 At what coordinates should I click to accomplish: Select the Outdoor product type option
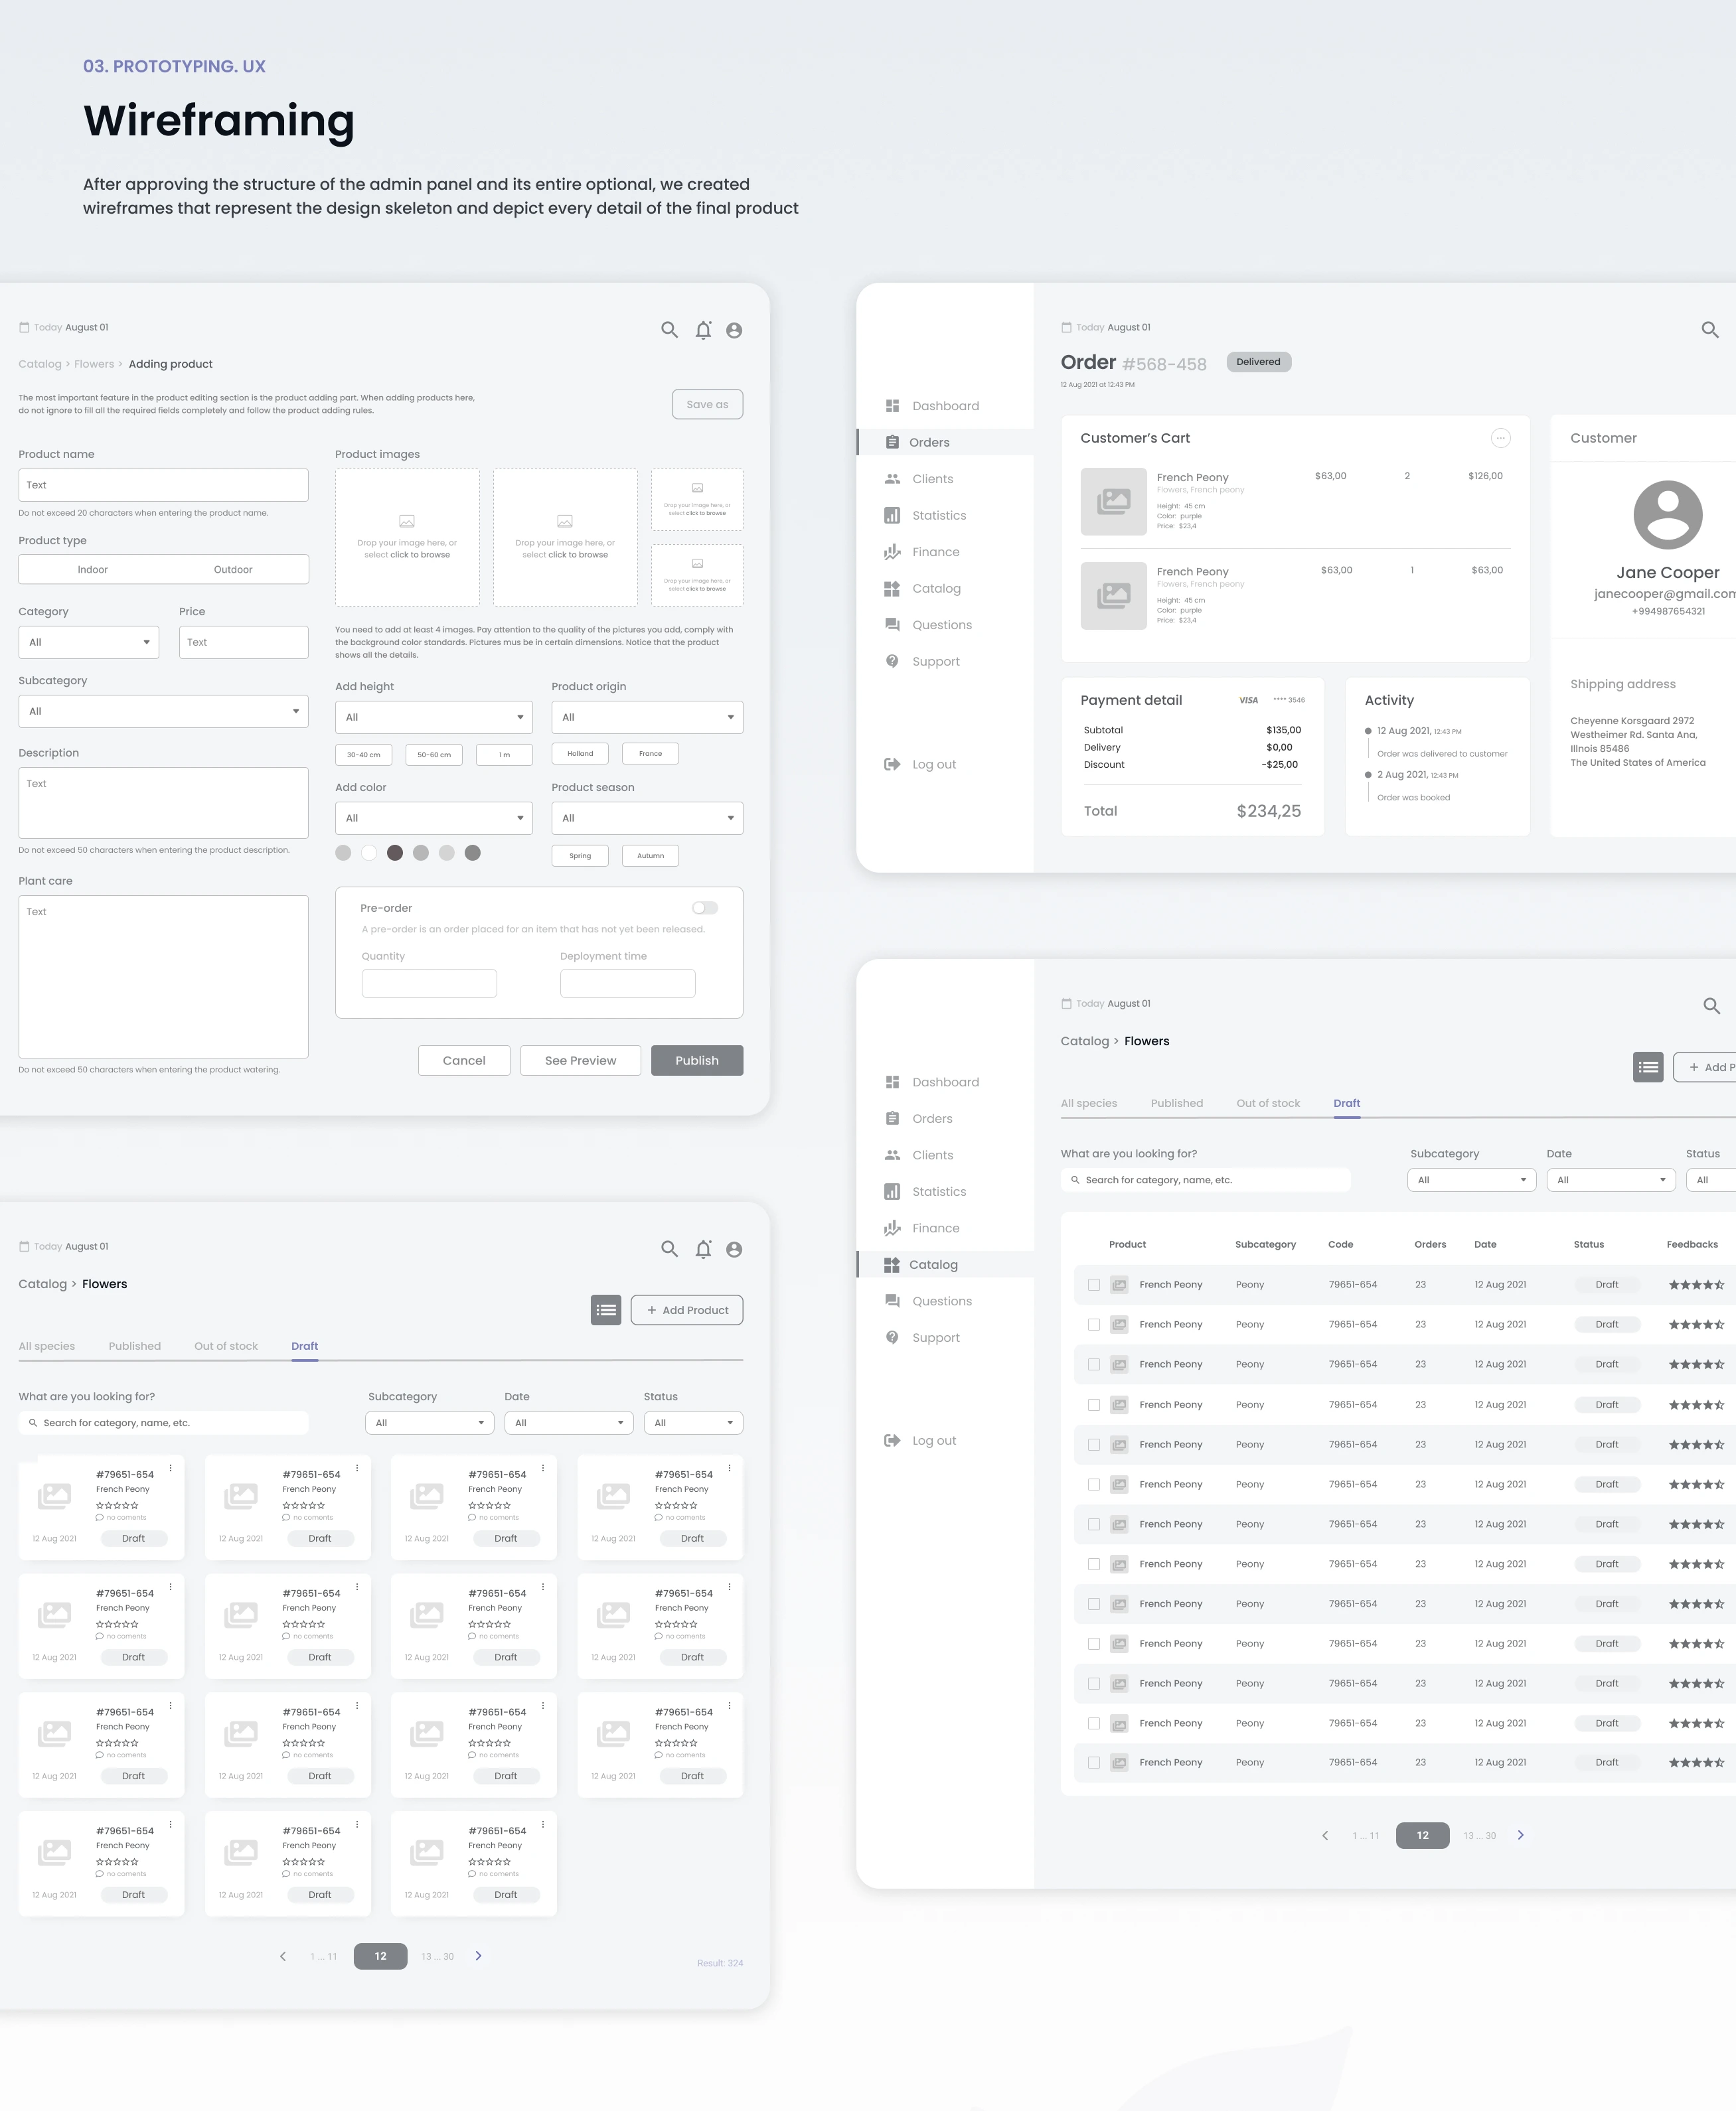(233, 570)
